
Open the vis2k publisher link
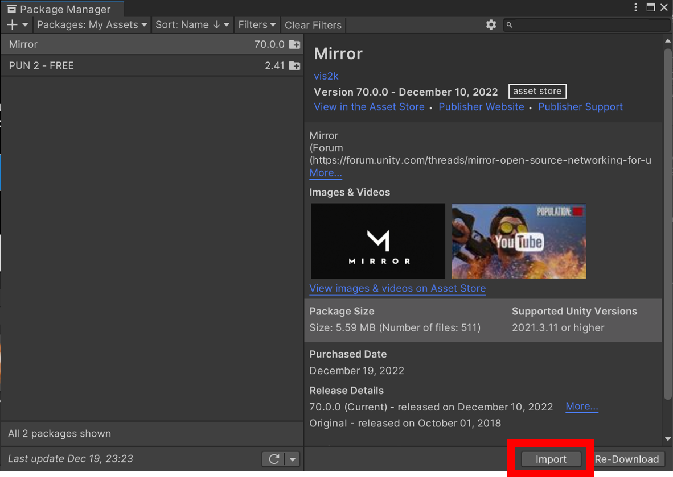tap(326, 76)
